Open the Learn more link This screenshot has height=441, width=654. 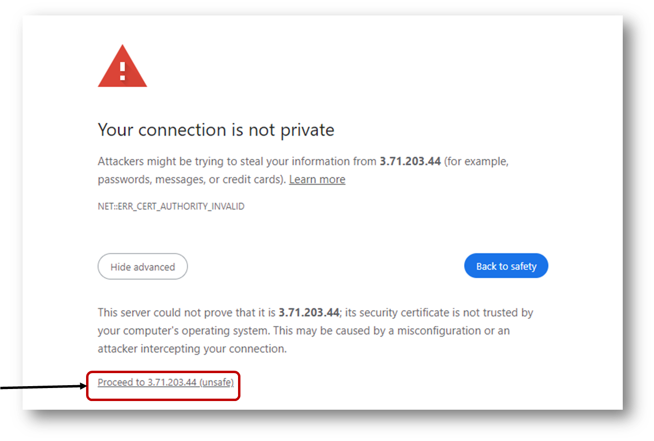point(317,180)
